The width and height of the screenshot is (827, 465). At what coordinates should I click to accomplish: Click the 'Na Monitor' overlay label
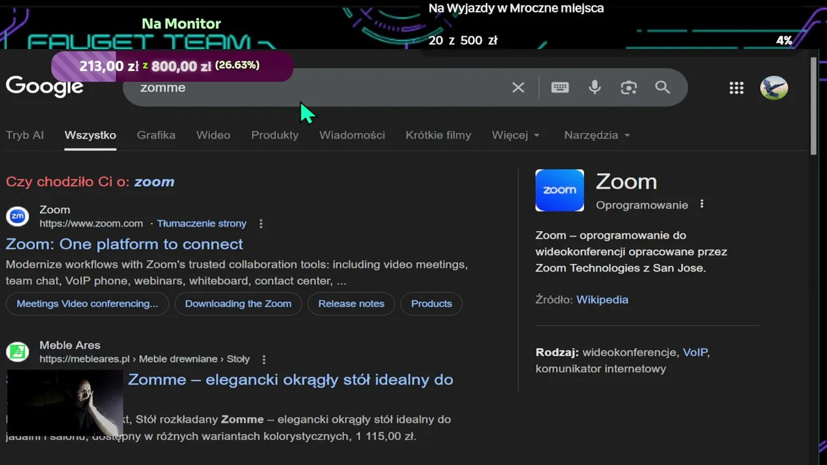(x=182, y=24)
